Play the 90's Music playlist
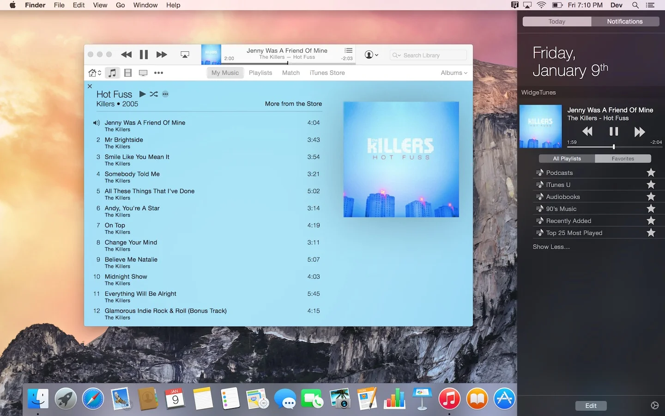 561,209
